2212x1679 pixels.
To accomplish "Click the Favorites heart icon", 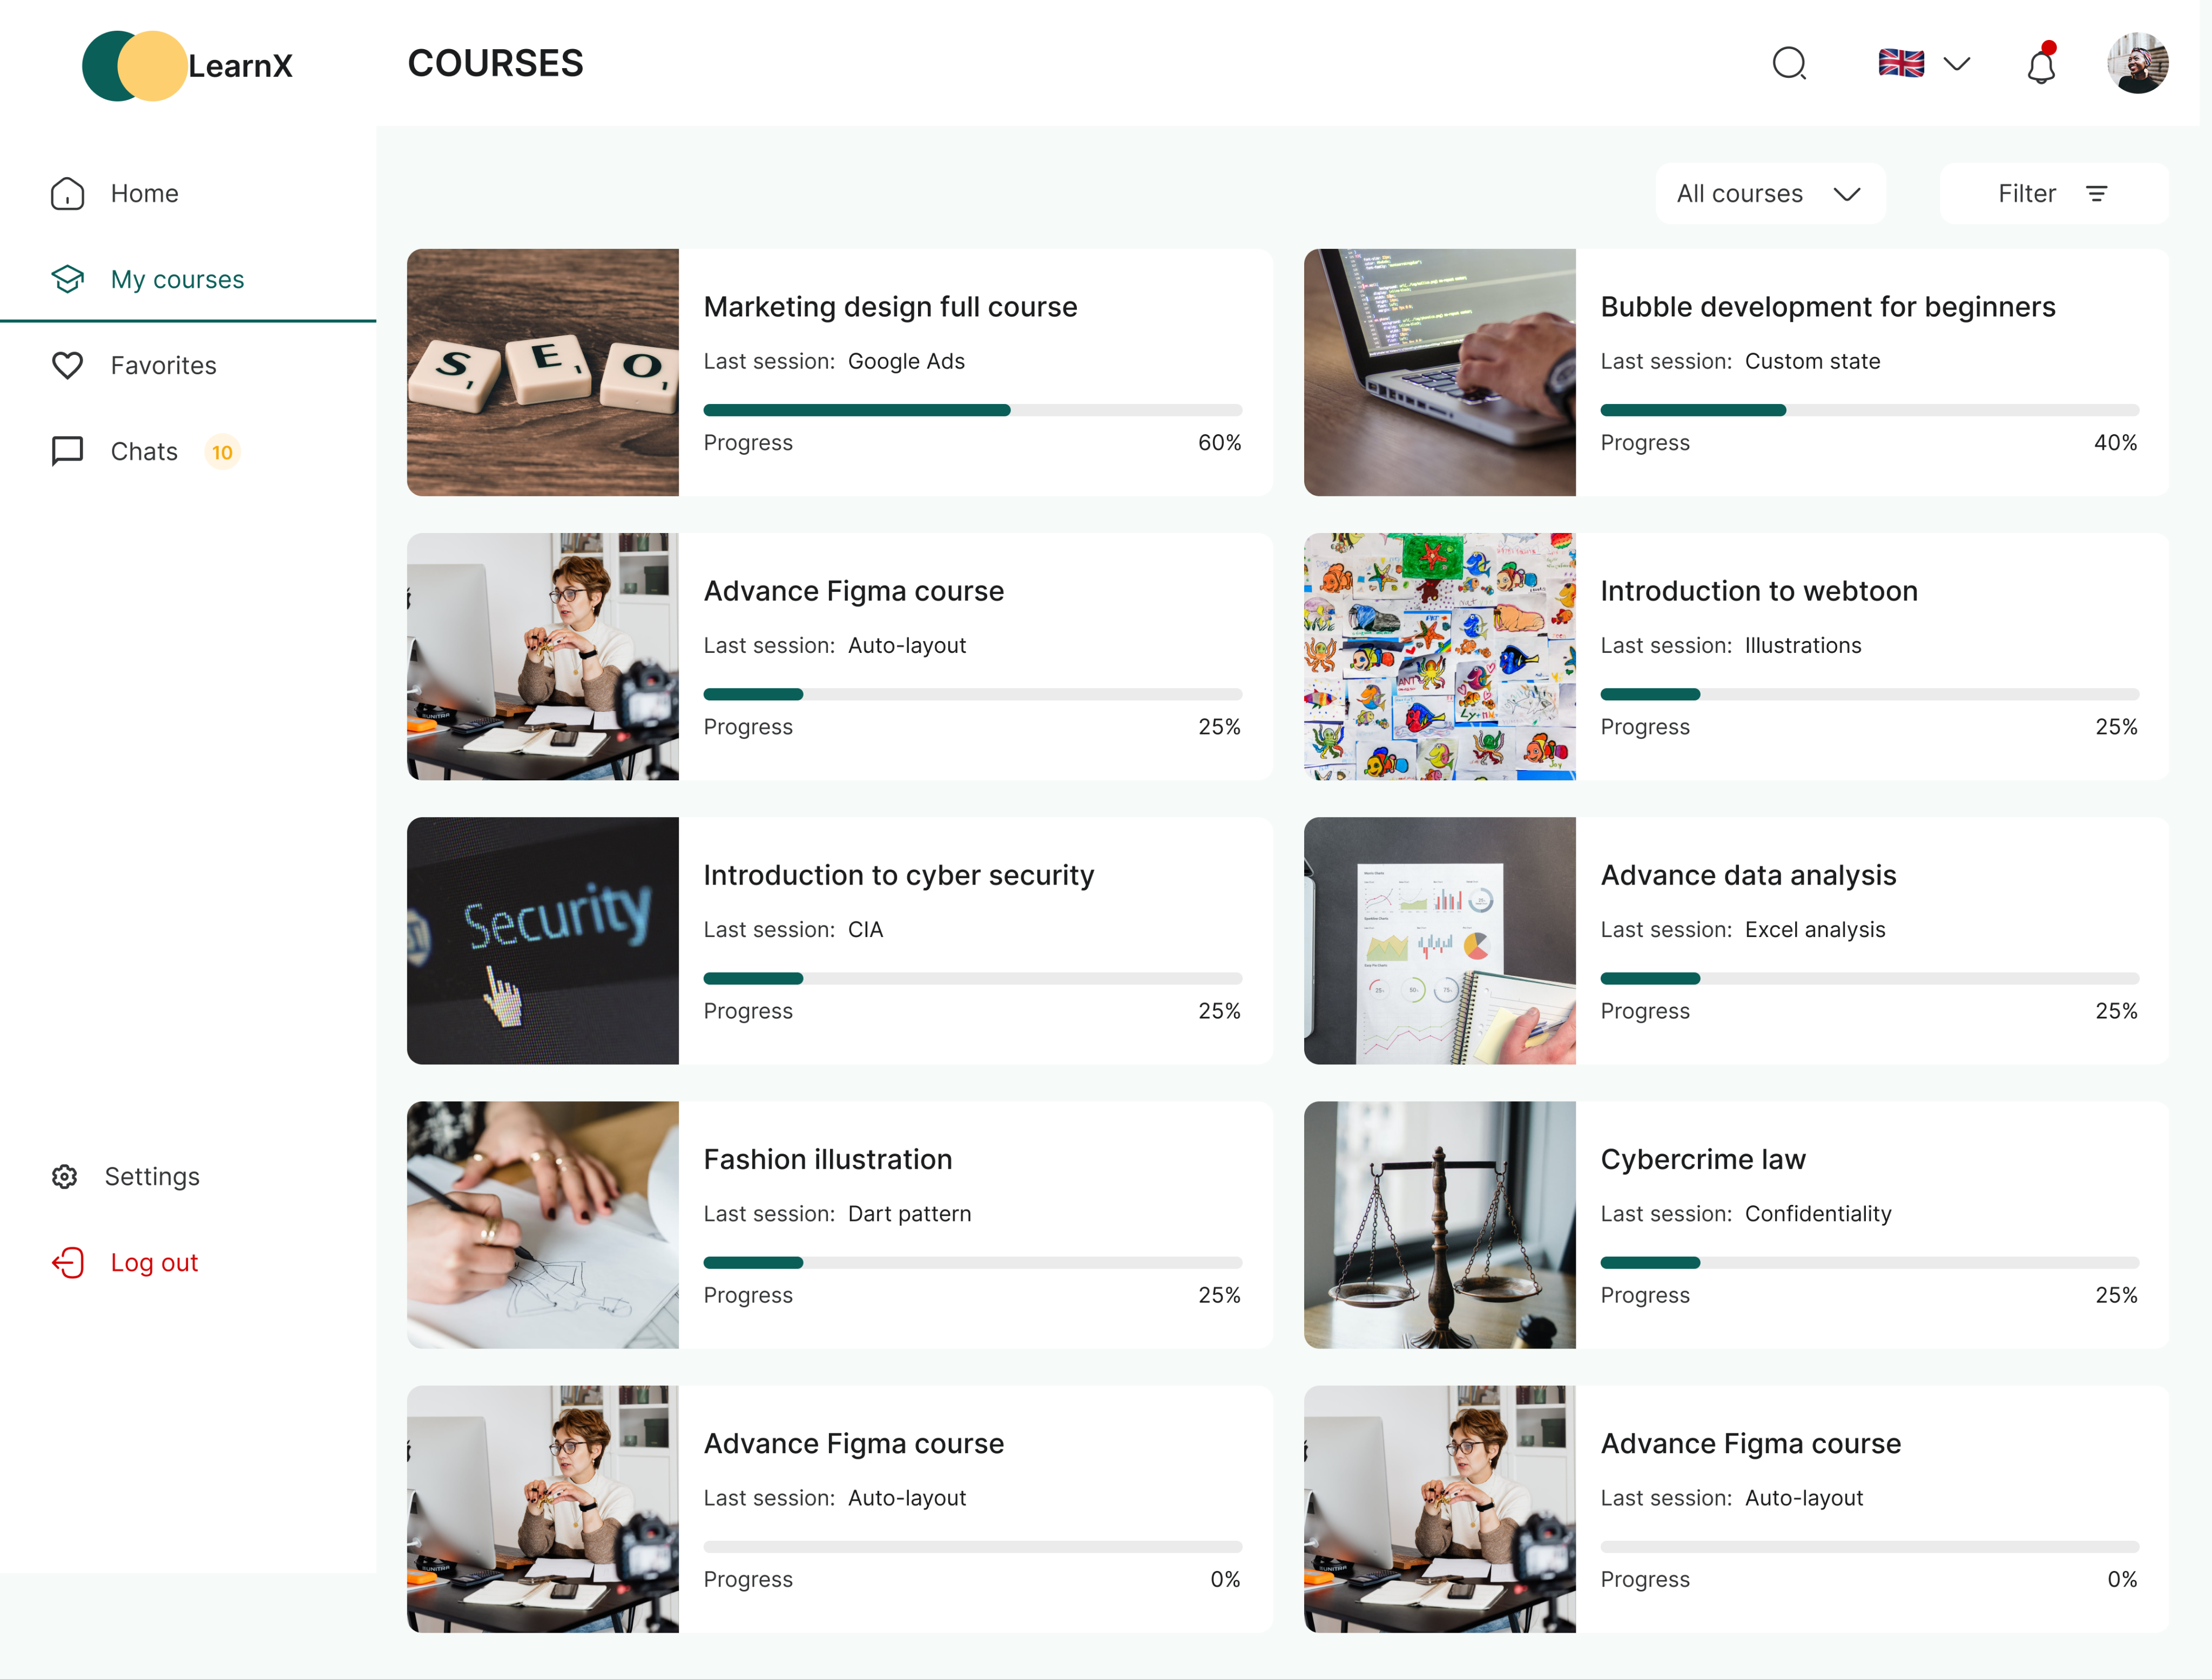I will [67, 365].
